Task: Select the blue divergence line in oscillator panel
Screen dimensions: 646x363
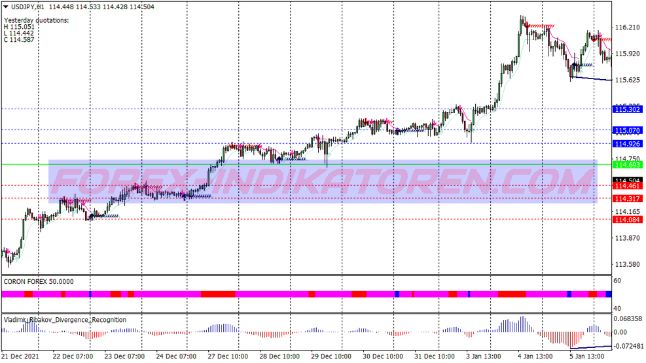Action: (591, 347)
